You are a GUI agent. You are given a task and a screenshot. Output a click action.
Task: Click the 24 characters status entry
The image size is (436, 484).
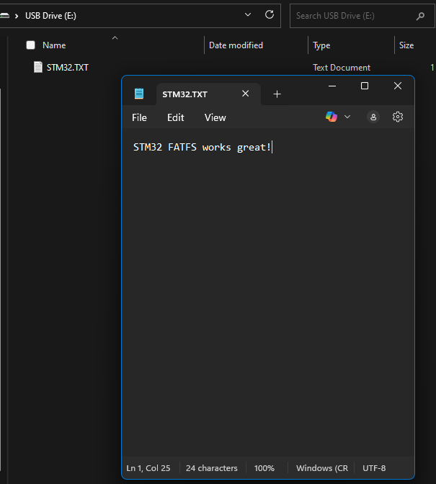[212, 468]
